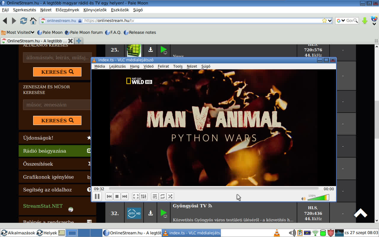
Task: Bookmark this page with the star
Action: coord(325,21)
